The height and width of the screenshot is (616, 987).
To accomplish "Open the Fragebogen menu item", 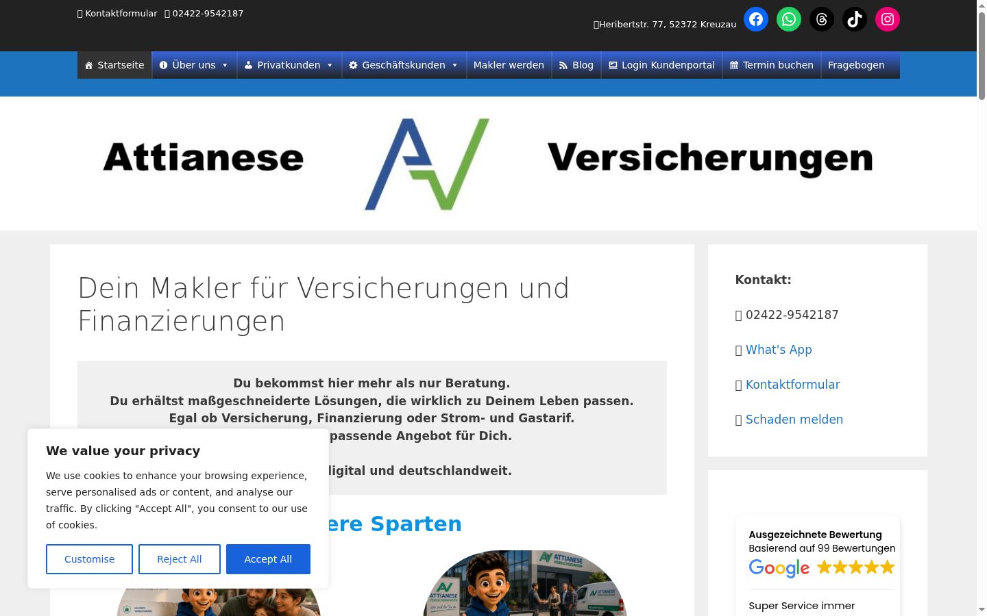I will (856, 65).
